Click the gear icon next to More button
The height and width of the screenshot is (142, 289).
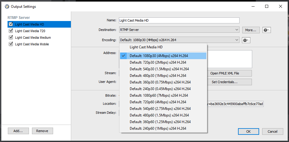(x=266, y=30)
